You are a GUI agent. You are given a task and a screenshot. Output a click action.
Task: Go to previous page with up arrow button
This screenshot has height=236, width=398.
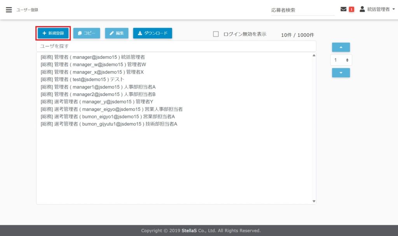click(341, 47)
